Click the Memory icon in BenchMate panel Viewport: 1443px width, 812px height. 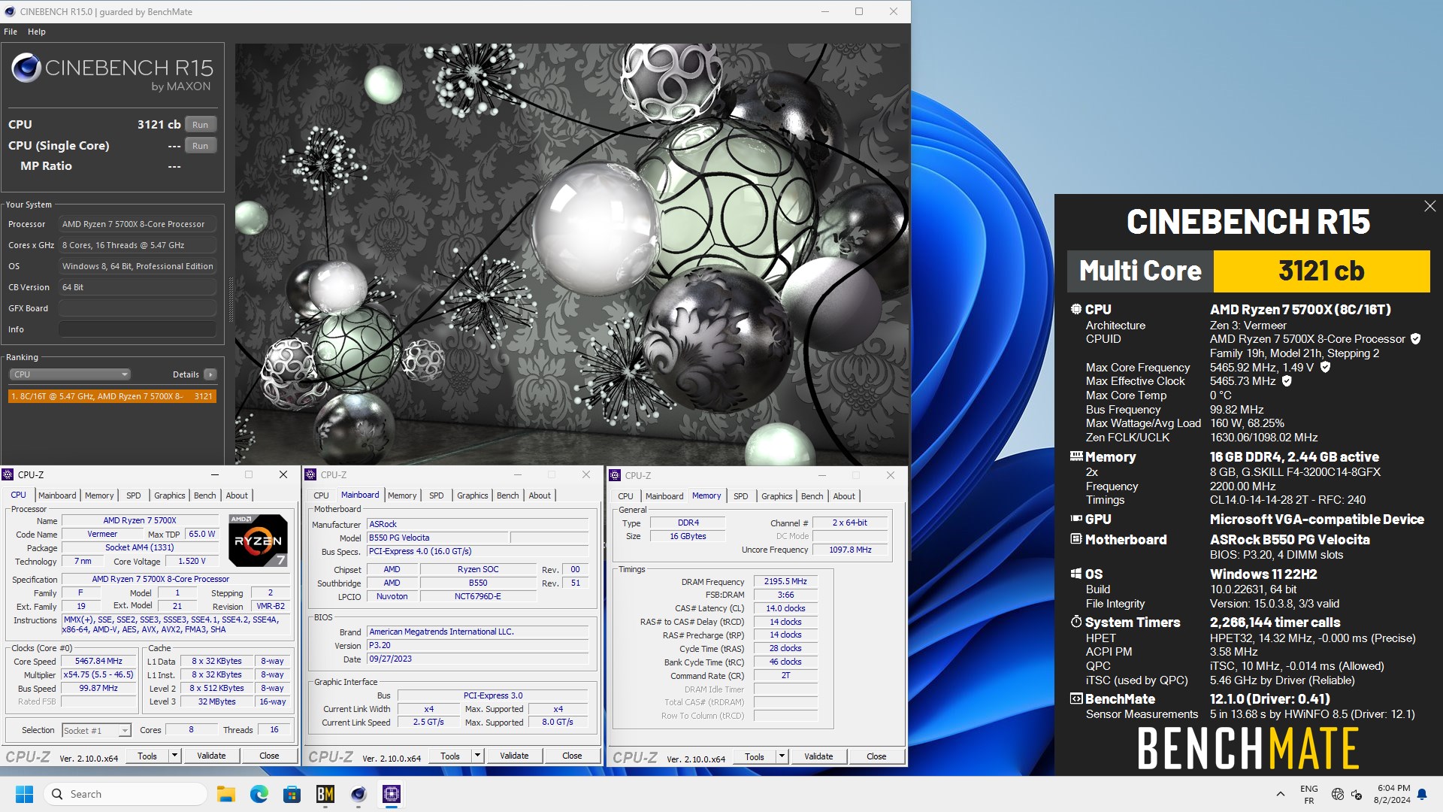click(x=1076, y=456)
